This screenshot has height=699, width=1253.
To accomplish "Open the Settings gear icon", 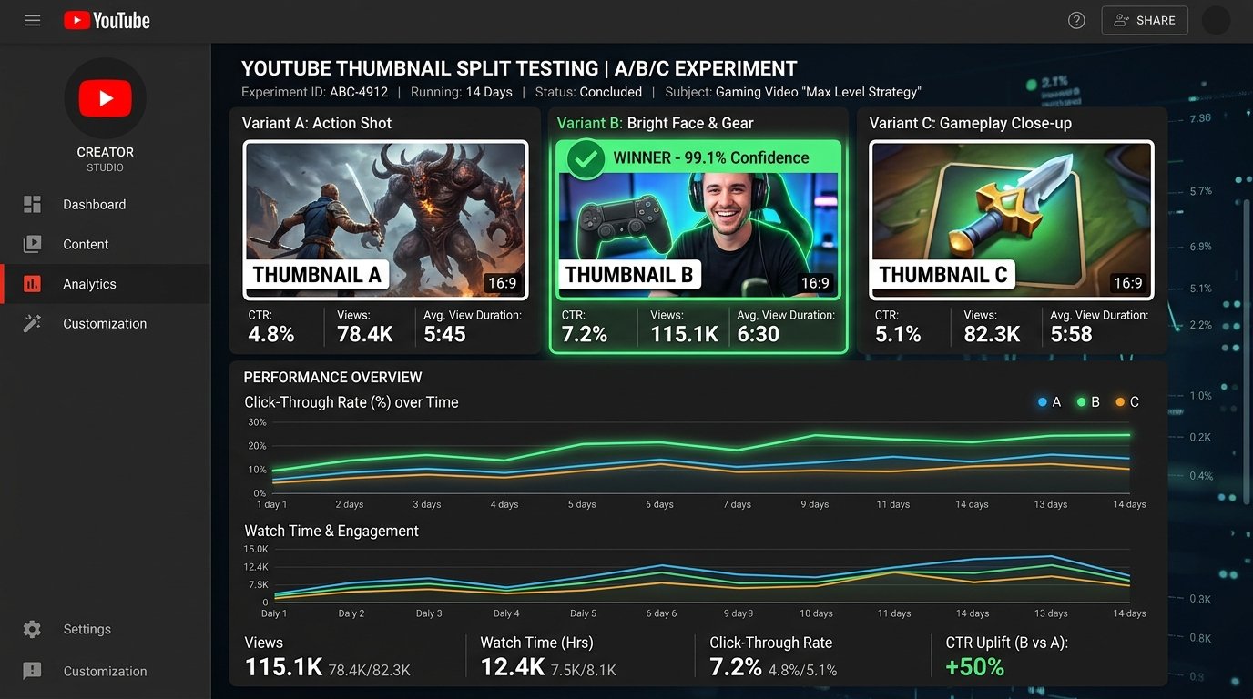I will point(32,629).
